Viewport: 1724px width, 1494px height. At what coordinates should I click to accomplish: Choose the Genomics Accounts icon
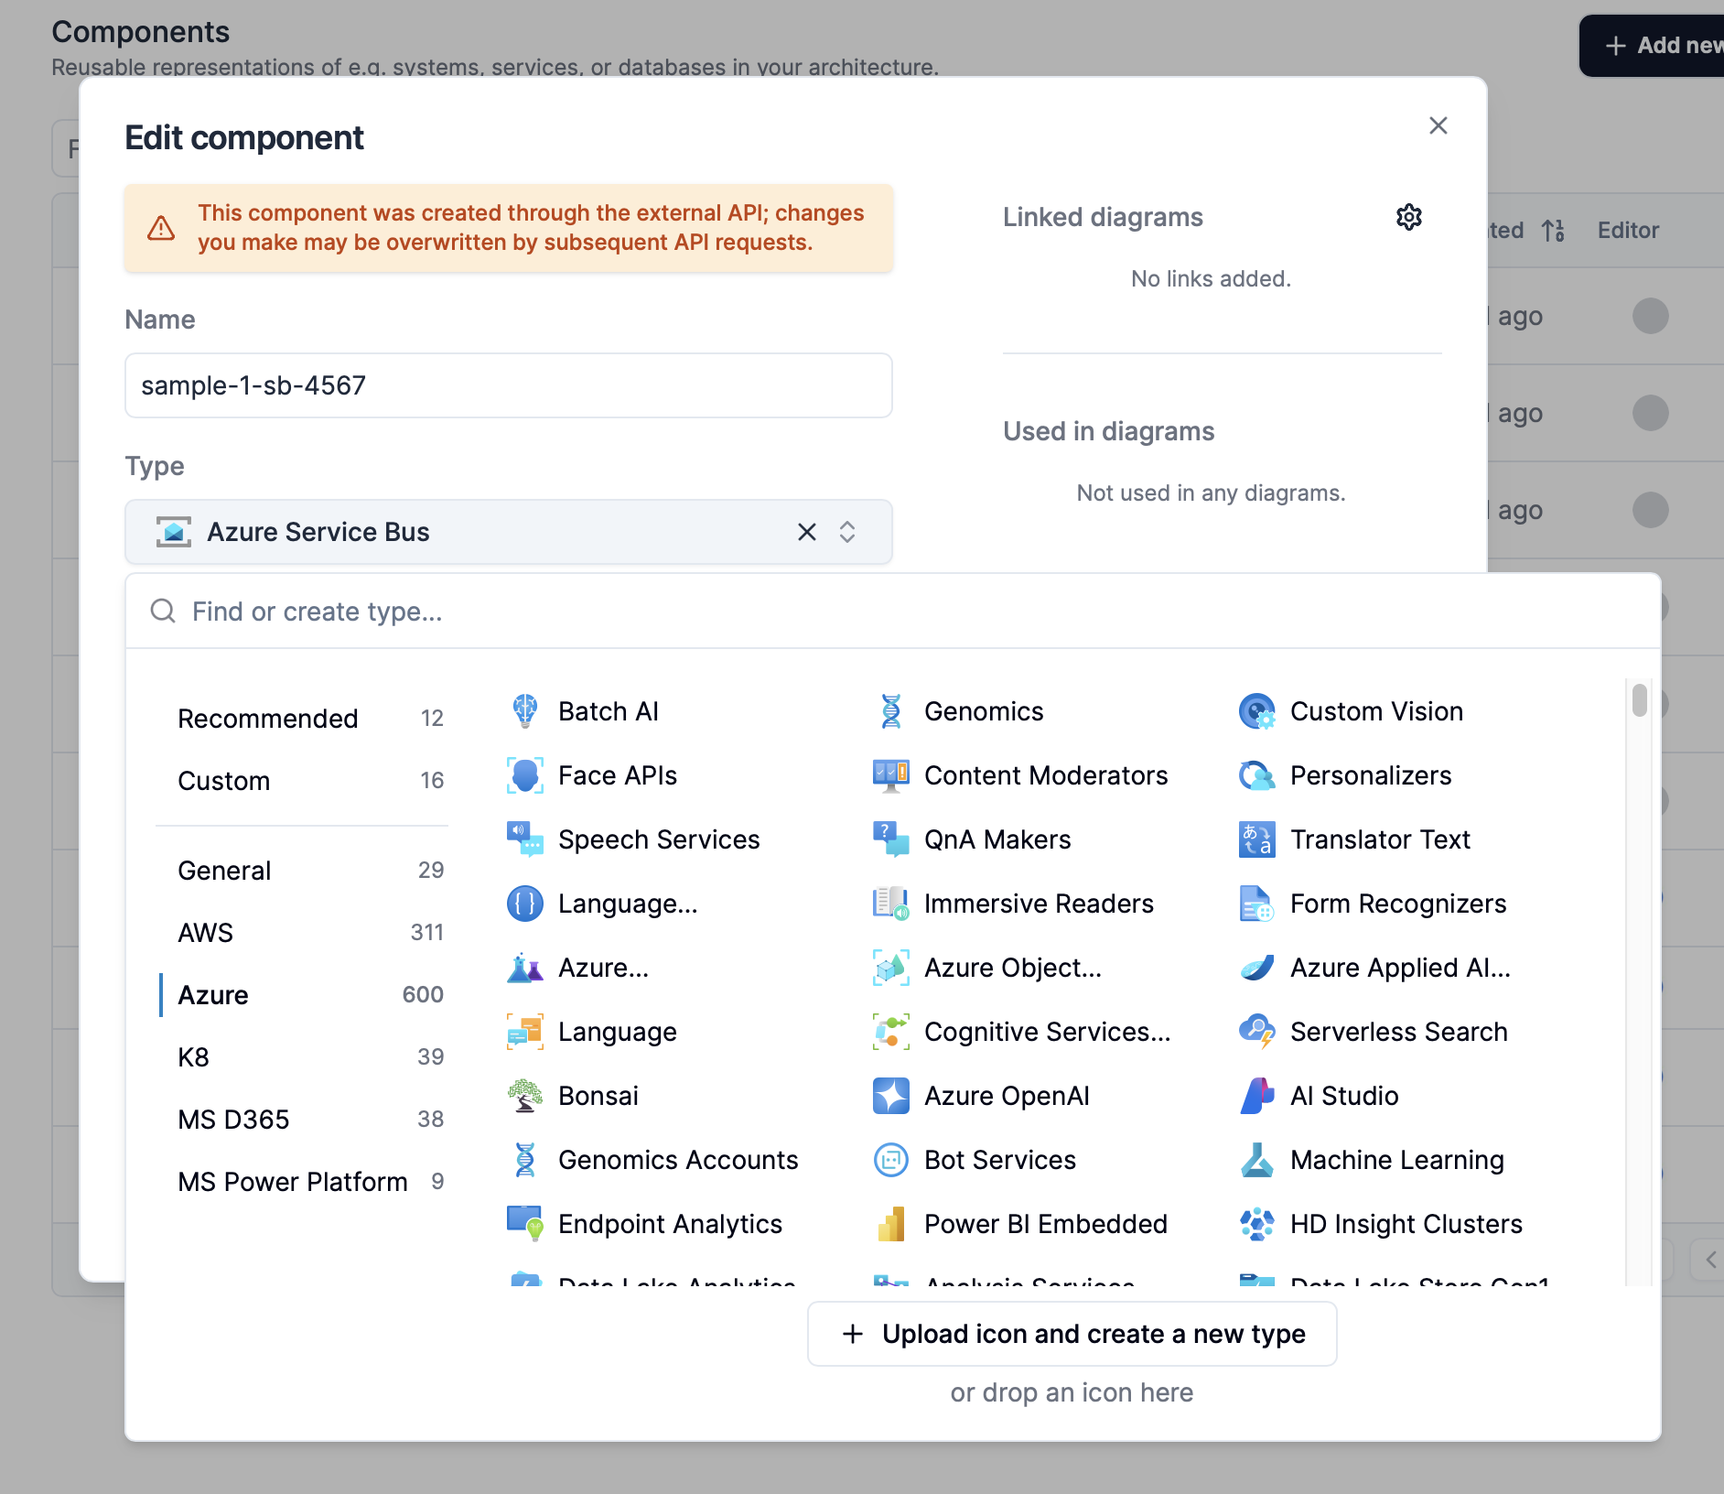[x=525, y=1160]
